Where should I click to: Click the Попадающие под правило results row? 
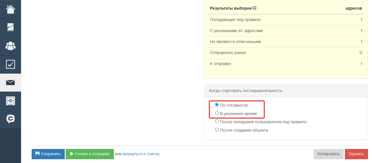(286, 19)
